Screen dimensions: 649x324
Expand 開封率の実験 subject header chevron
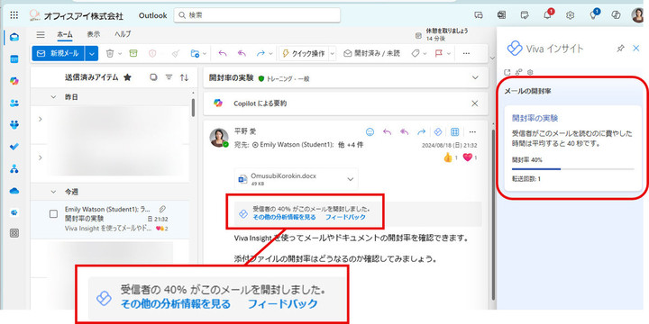pos(475,77)
